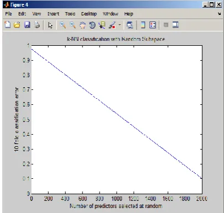
Task: Click the Link Plot icon
Action: click(130, 25)
